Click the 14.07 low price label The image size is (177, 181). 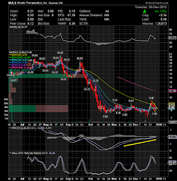13,80
